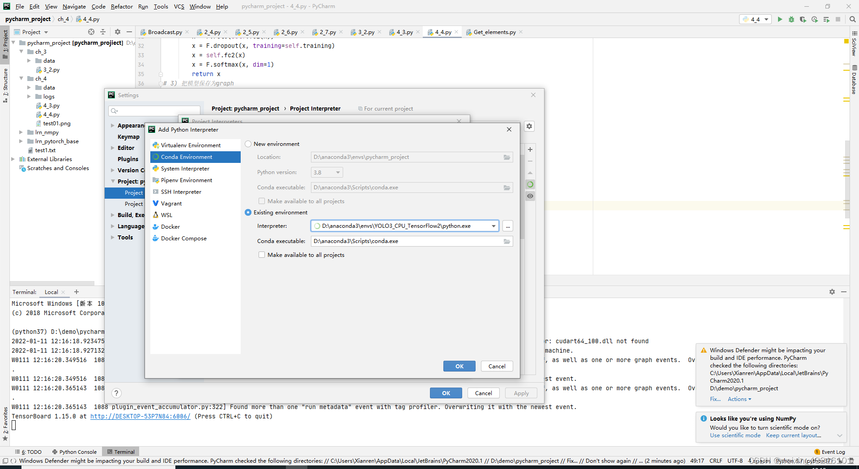This screenshot has width=859, height=469.
Task: Open the Navigate menu
Action: (x=74, y=6)
